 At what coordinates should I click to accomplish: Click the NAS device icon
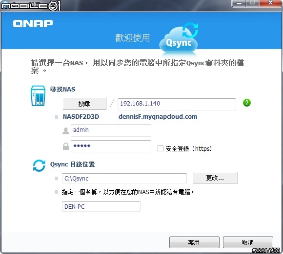38,96
